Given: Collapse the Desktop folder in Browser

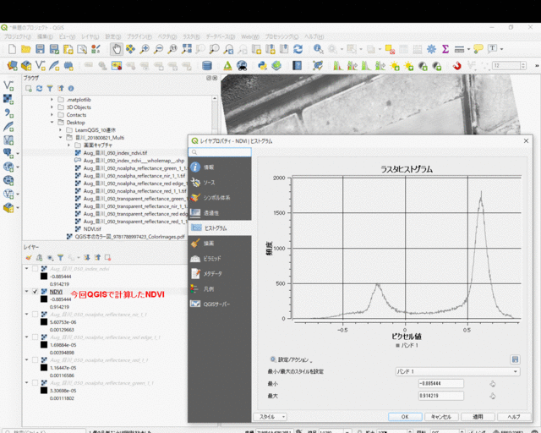Looking at the screenshot, I should coord(52,123).
